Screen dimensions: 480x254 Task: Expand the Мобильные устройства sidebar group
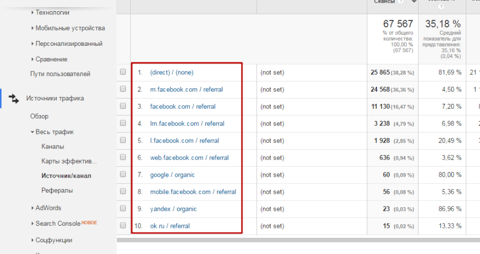tap(70, 28)
